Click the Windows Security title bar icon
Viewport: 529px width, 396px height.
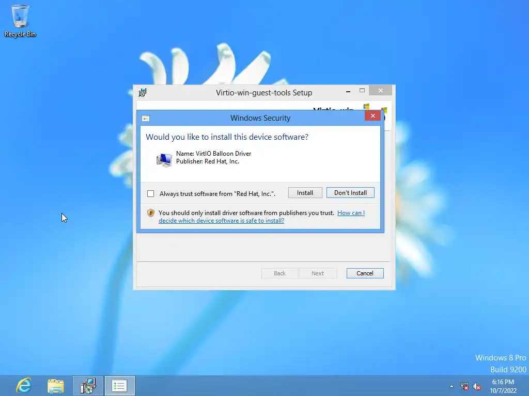point(145,119)
